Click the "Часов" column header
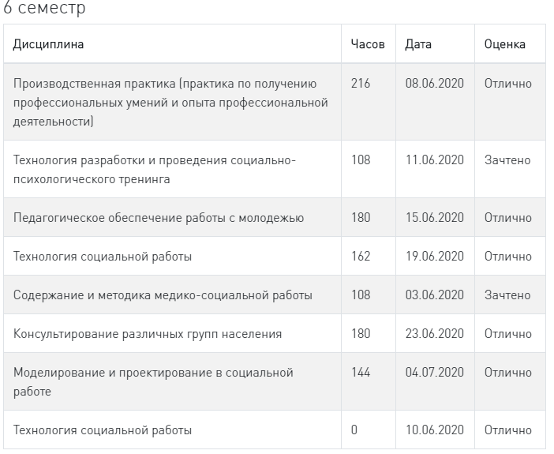Screen dimensions: 554x454 (368, 44)
